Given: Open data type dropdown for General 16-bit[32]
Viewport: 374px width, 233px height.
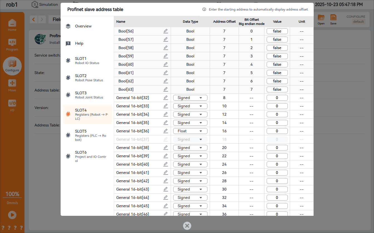Looking at the screenshot, I should coord(190,98).
